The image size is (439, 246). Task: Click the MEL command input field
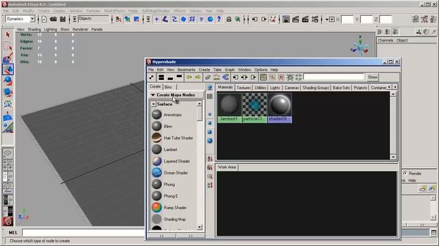83,232
